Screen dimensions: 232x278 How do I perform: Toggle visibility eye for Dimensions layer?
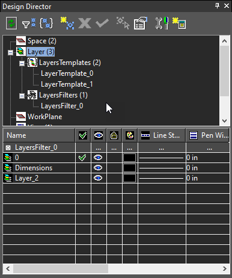click(x=98, y=168)
